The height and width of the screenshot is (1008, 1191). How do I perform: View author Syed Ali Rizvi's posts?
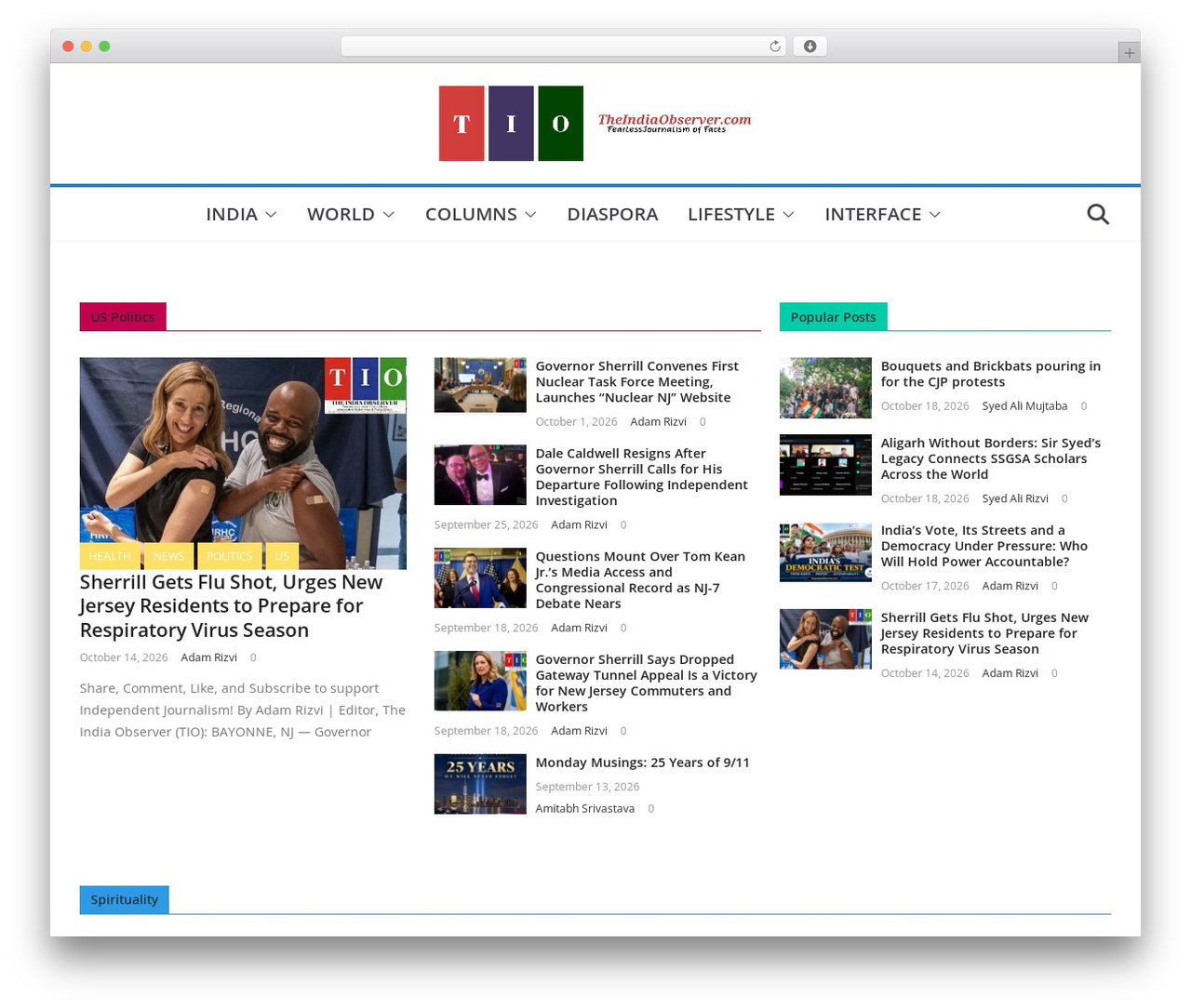[x=1015, y=499]
